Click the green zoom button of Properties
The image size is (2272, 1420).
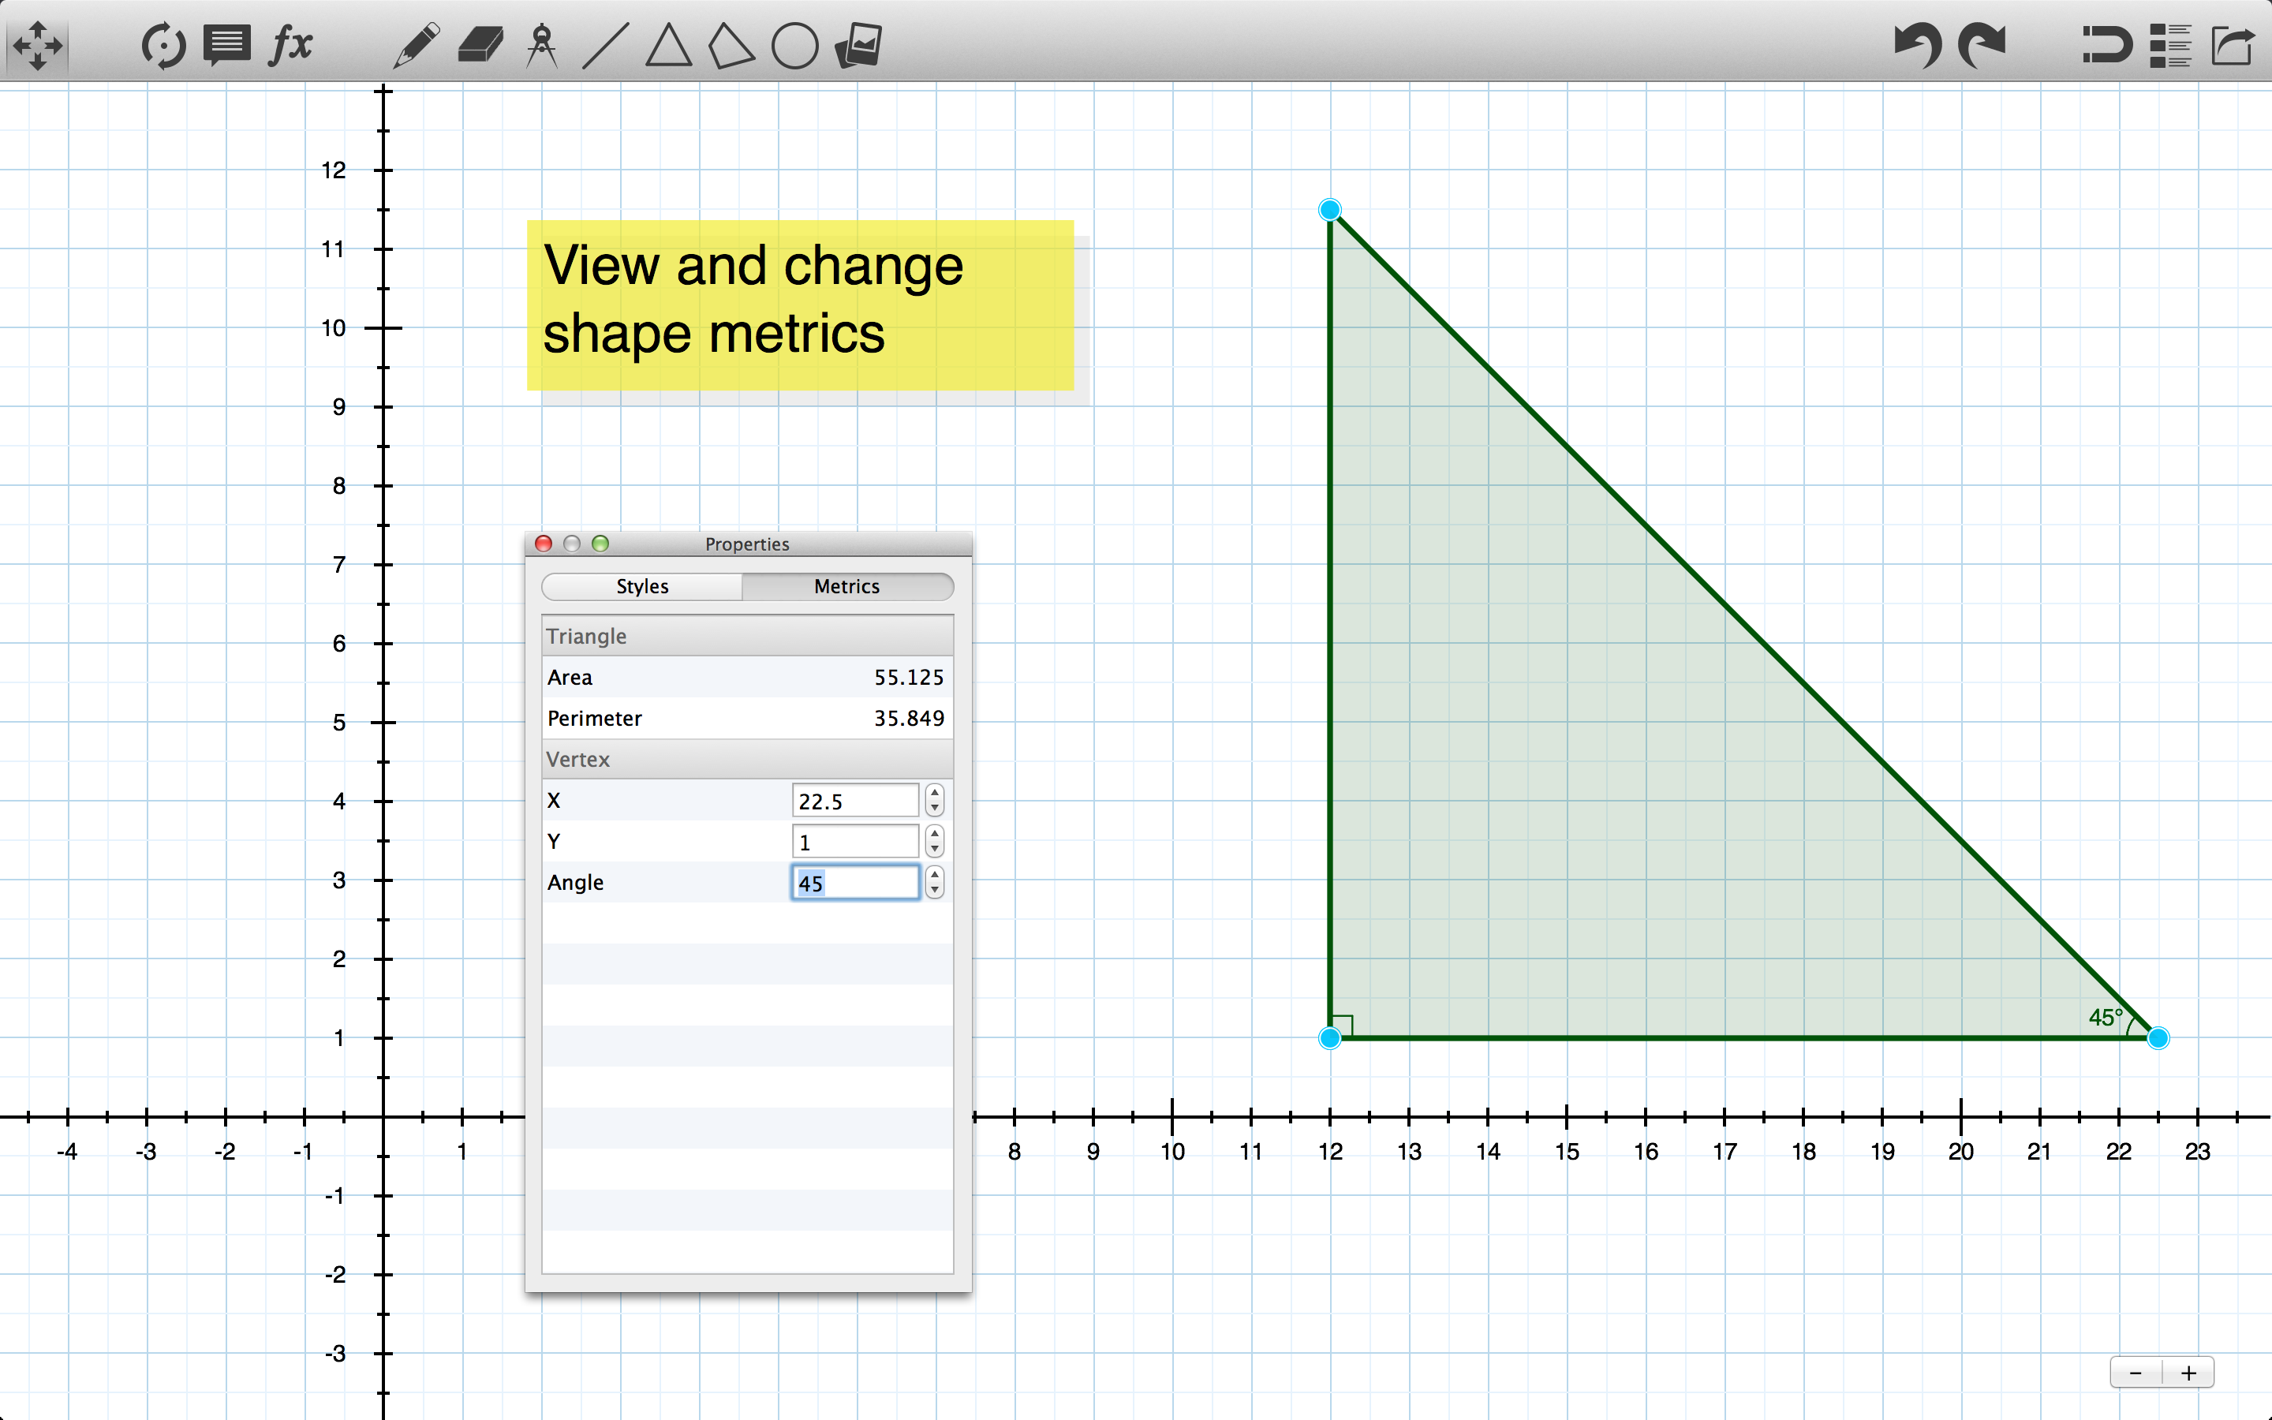[601, 544]
